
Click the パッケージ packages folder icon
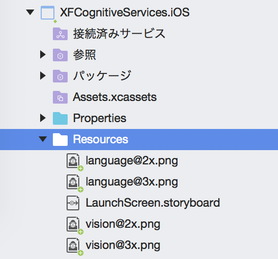pyautogui.click(x=60, y=76)
